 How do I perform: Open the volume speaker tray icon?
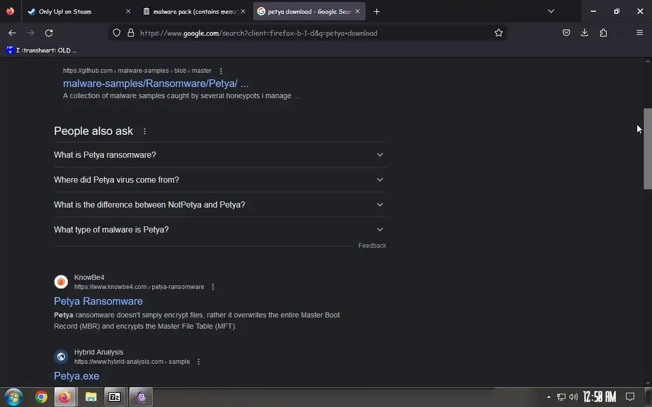(574, 397)
